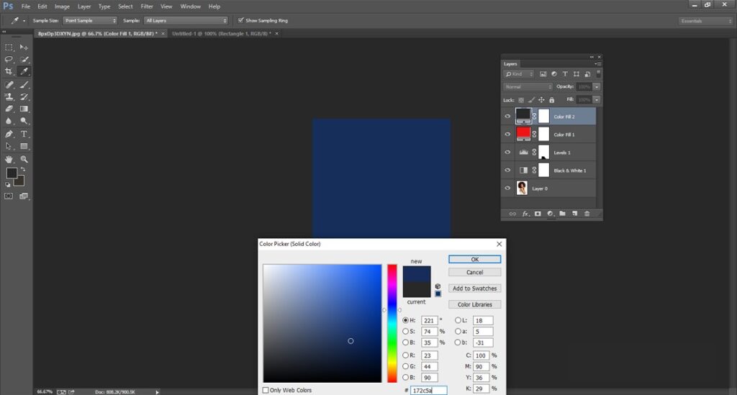The width and height of the screenshot is (737, 395).
Task: Toggle Quick Mask mode
Action: pyautogui.click(x=9, y=196)
